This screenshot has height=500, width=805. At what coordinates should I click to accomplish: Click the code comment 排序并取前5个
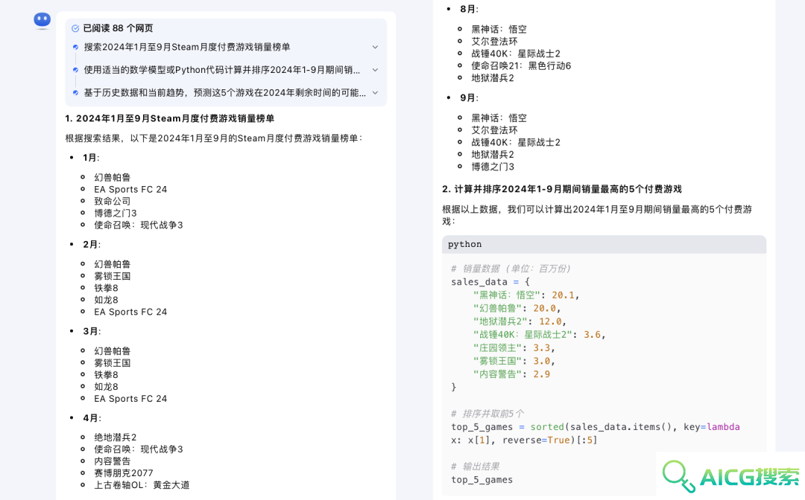click(487, 414)
